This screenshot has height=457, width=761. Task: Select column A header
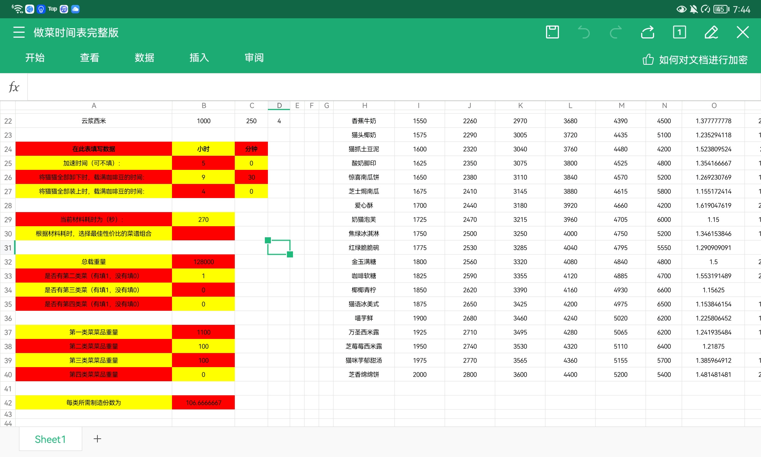click(x=94, y=105)
